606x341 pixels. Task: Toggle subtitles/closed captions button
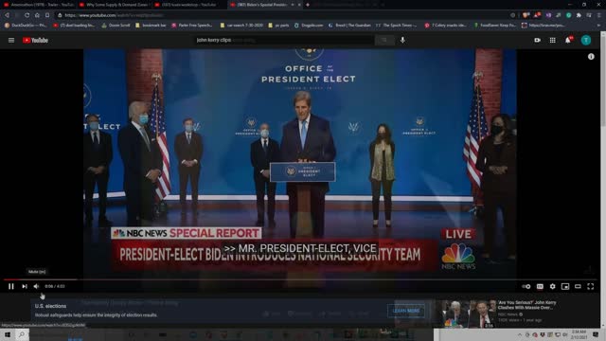coord(540,286)
